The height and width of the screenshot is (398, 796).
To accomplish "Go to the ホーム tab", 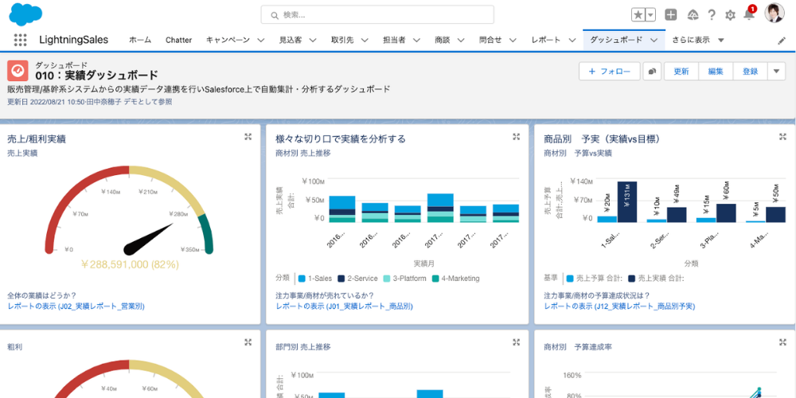I will 140,40.
